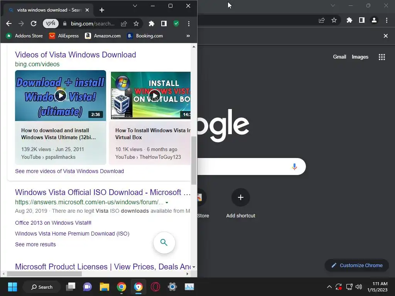Click the floating search magnifier button

[164, 243]
